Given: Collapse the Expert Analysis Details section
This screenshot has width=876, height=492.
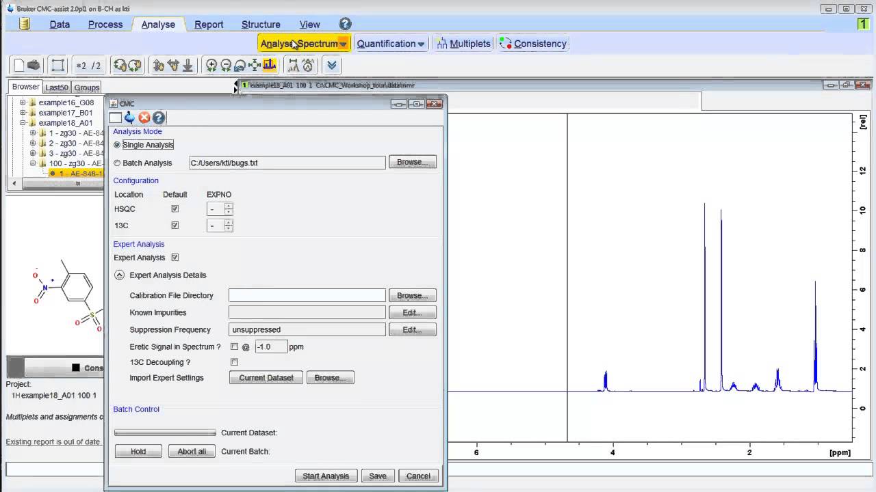Looking at the screenshot, I should [x=119, y=275].
